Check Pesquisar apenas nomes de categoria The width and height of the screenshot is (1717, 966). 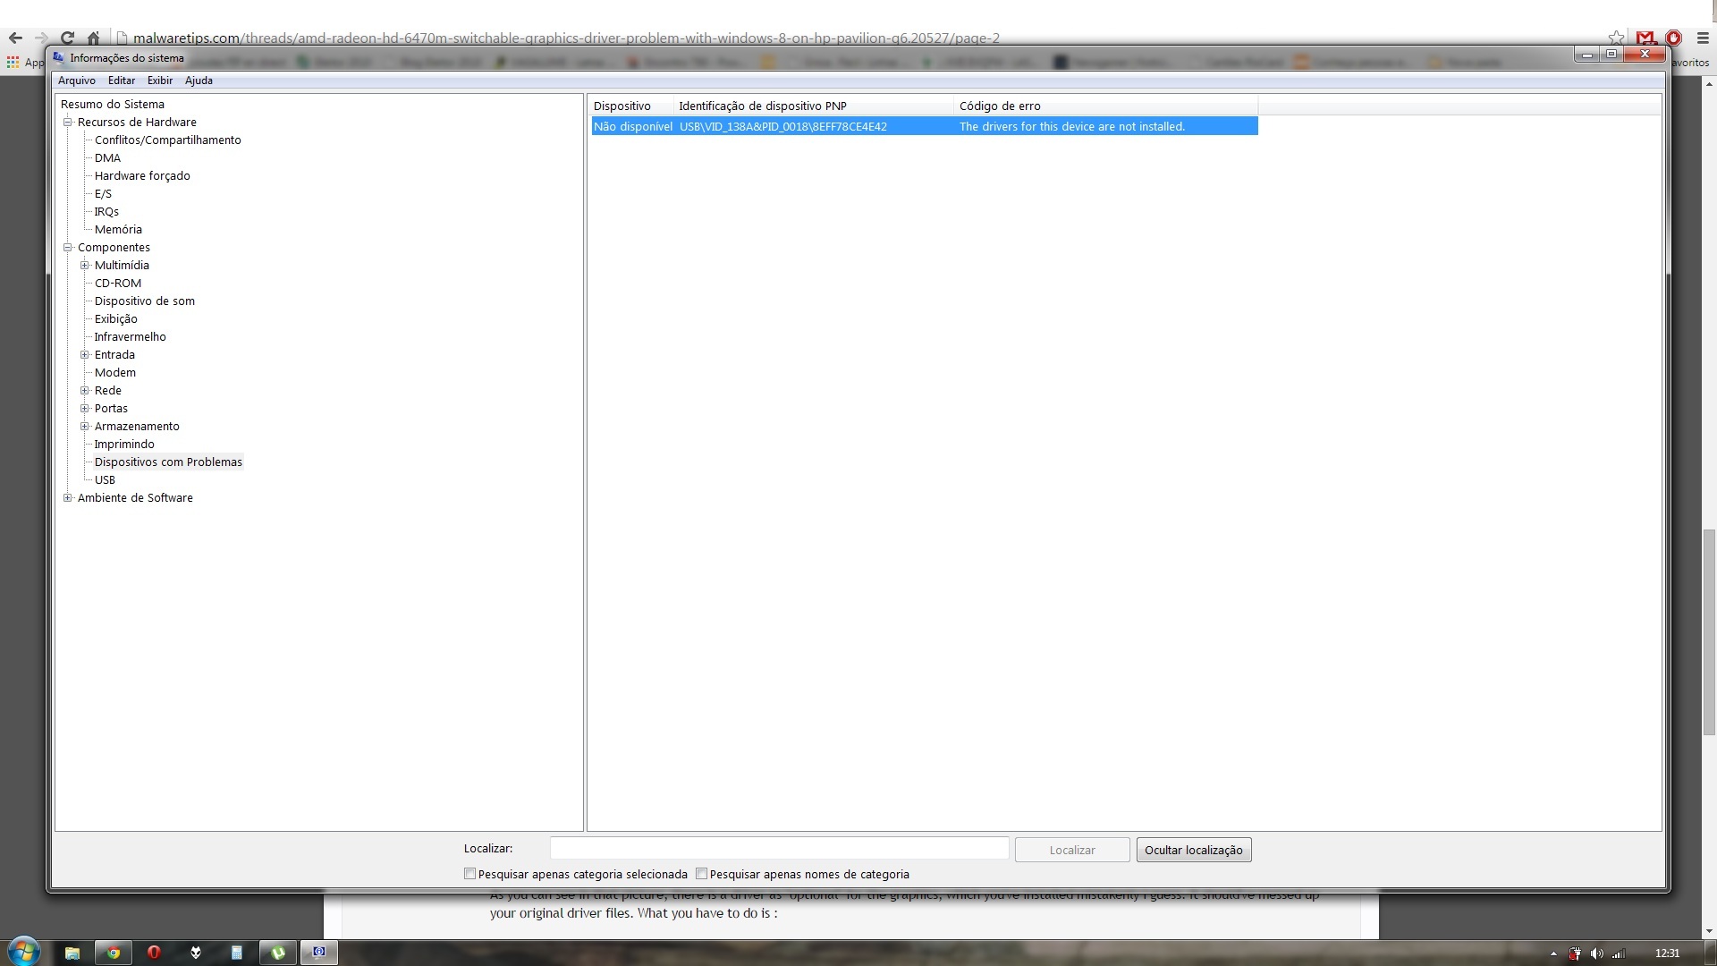(701, 874)
